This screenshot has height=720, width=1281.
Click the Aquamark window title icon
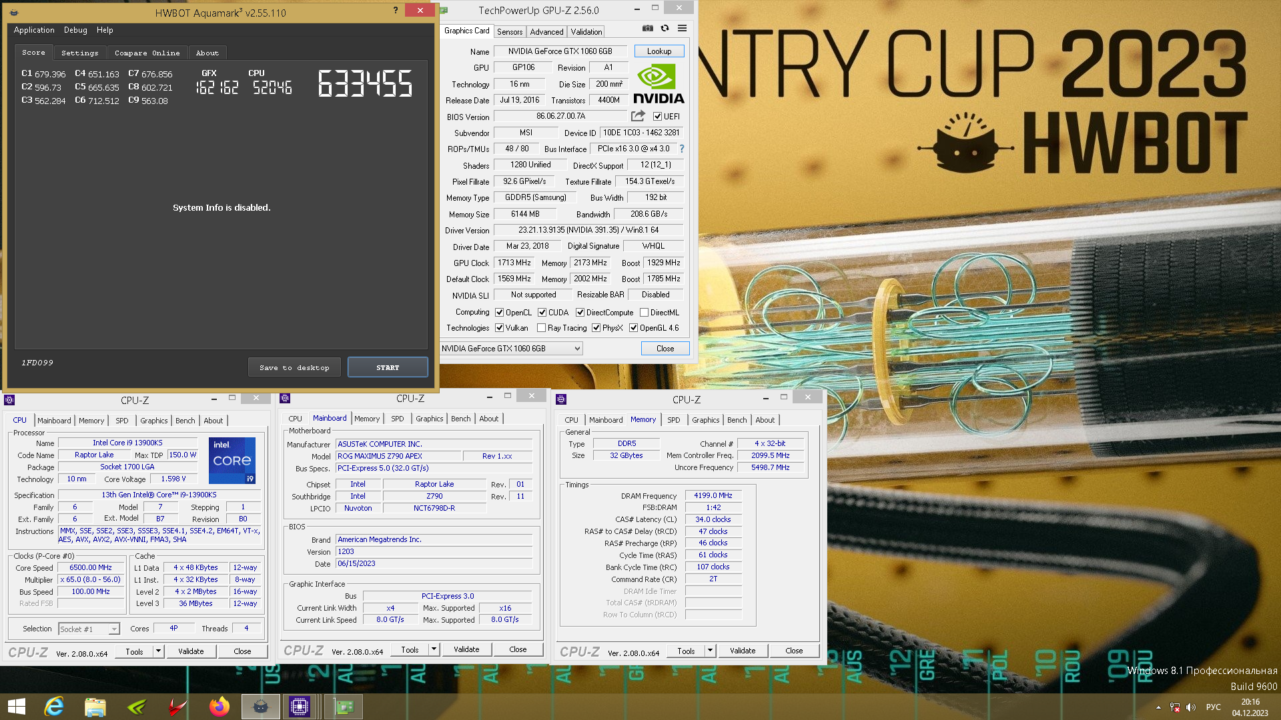coord(13,13)
